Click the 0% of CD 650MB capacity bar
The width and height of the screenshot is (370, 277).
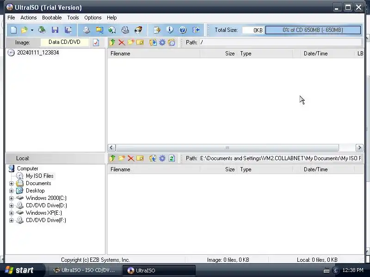[313, 30]
